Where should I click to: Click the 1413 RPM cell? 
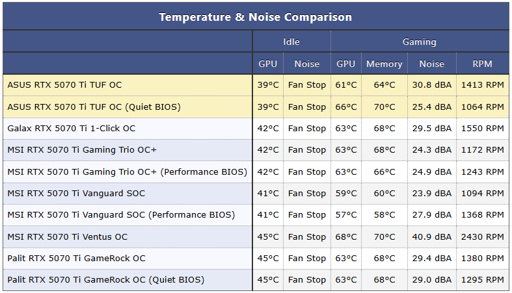coord(482,85)
